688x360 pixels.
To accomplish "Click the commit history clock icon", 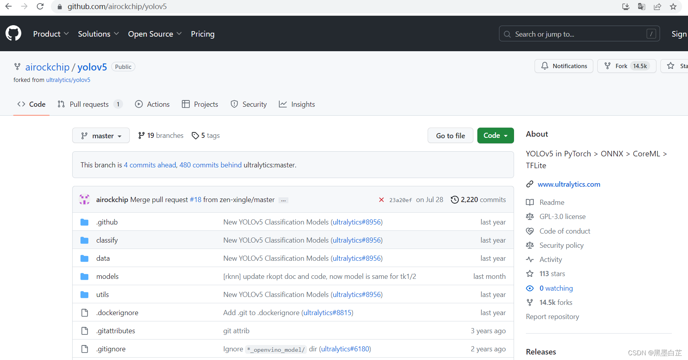I will click(455, 200).
